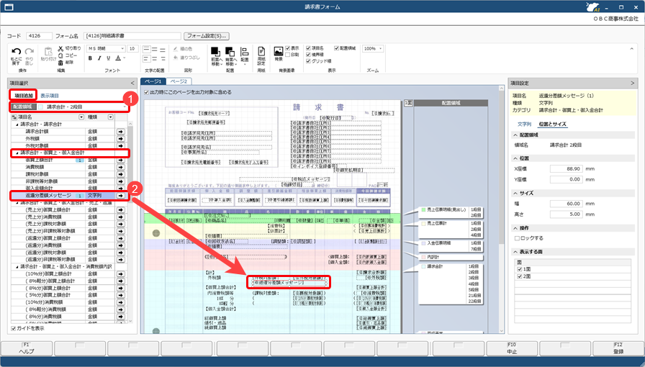The height and width of the screenshot is (367, 645).
Task: Toggle the show guide (ガイドを表示) checkbox
Action: pyautogui.click(x=14, y=328)
